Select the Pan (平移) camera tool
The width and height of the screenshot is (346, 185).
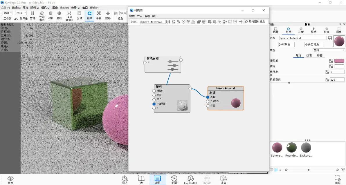(99, 16)
